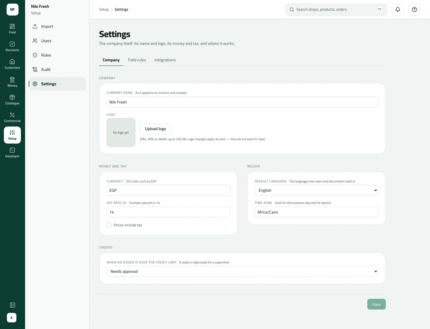
Task: Open Users in the Setup menu
Action: tap(57, 41)
